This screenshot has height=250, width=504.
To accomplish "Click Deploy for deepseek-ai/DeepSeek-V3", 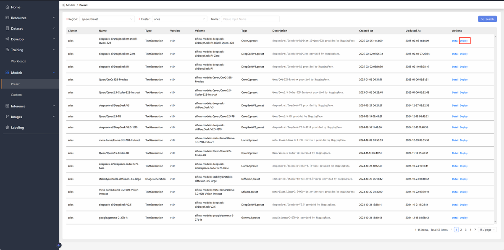I will tap(464, 105).
